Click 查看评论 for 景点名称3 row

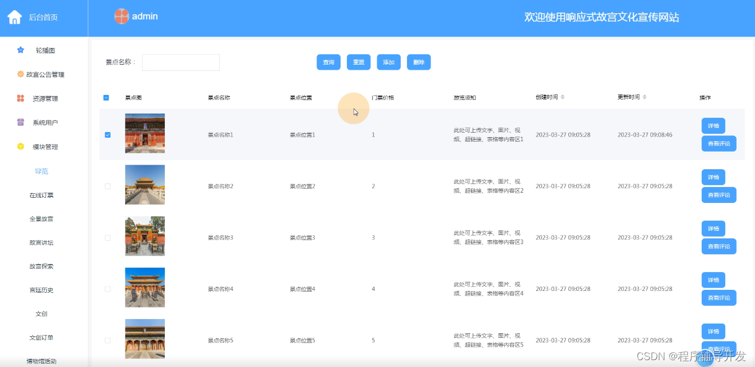click(719, 246)
